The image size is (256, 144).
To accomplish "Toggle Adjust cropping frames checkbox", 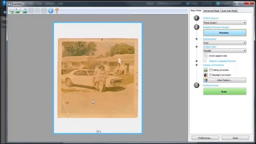I will [x=205, y=61].
